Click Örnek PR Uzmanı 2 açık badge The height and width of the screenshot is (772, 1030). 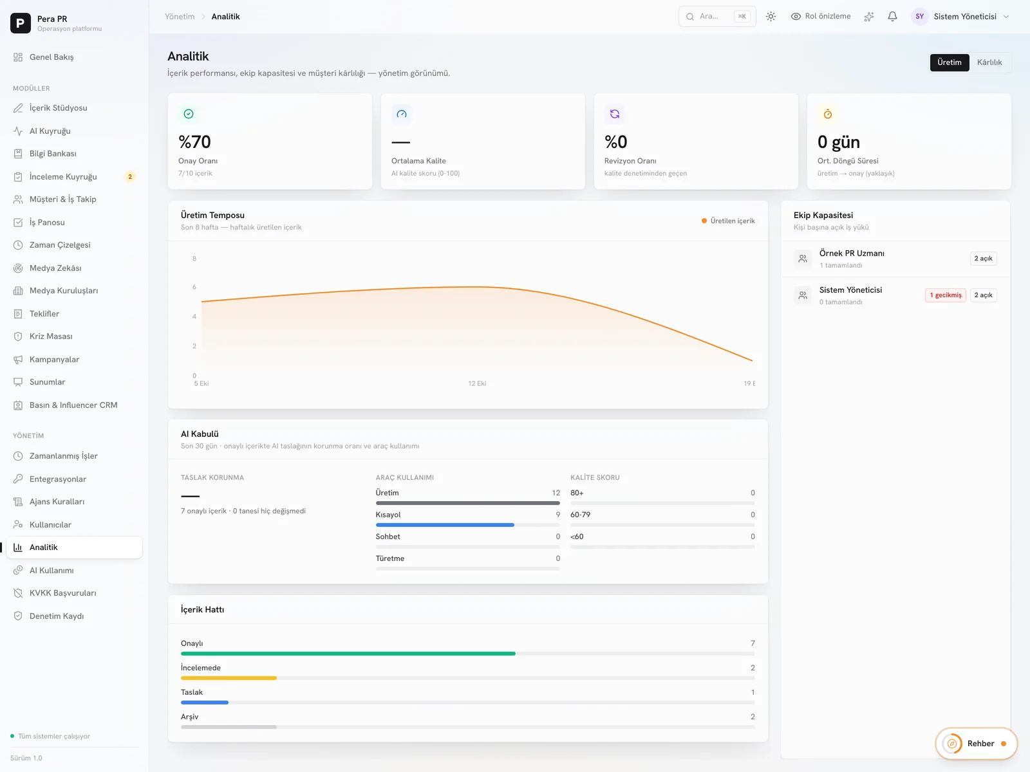983,259
